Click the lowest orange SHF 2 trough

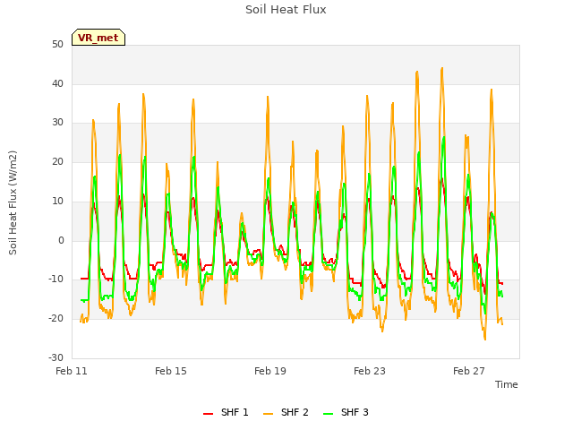click(485, 340)
